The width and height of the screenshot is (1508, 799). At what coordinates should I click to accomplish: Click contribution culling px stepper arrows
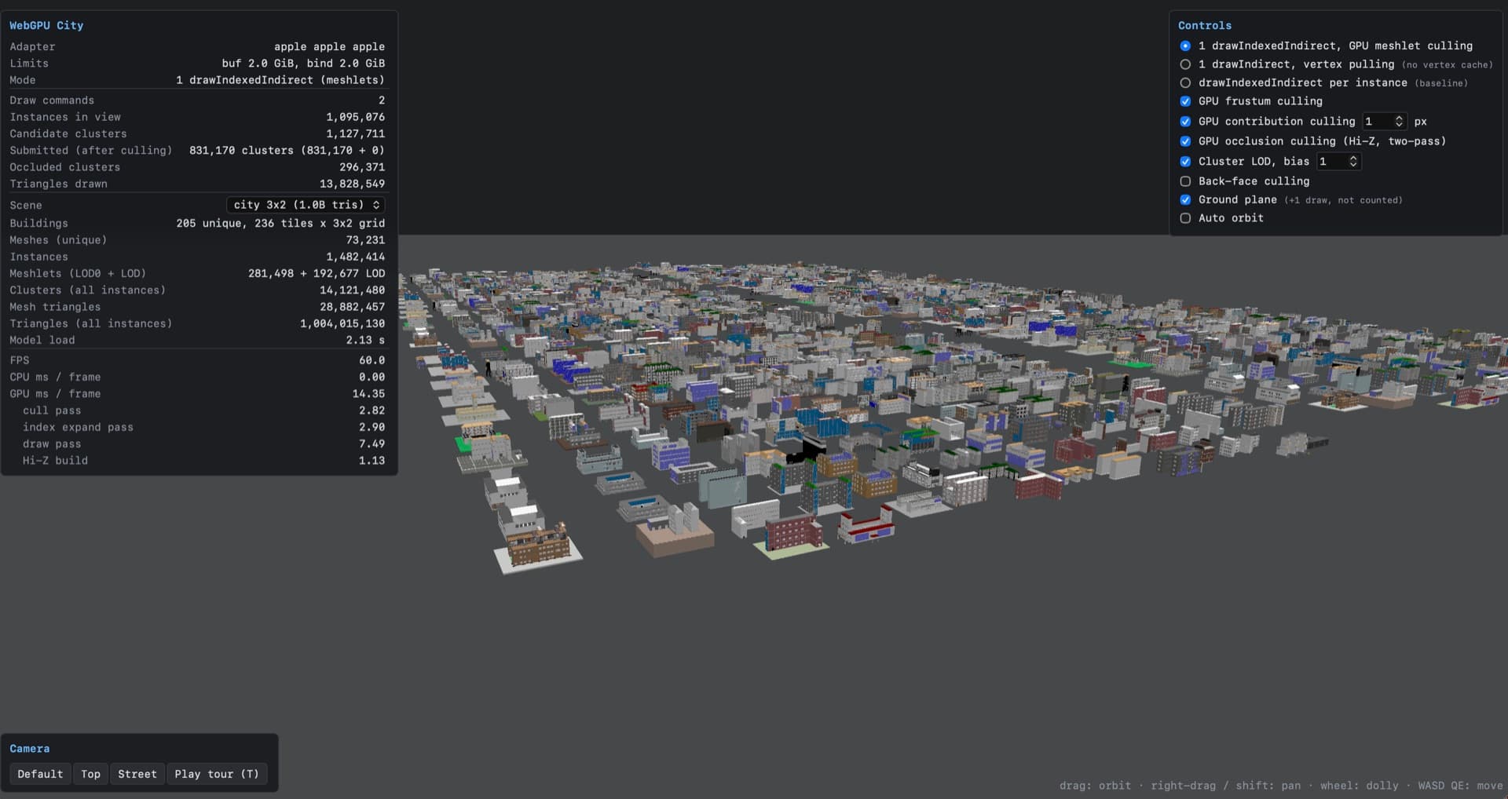coord(1399,121)
